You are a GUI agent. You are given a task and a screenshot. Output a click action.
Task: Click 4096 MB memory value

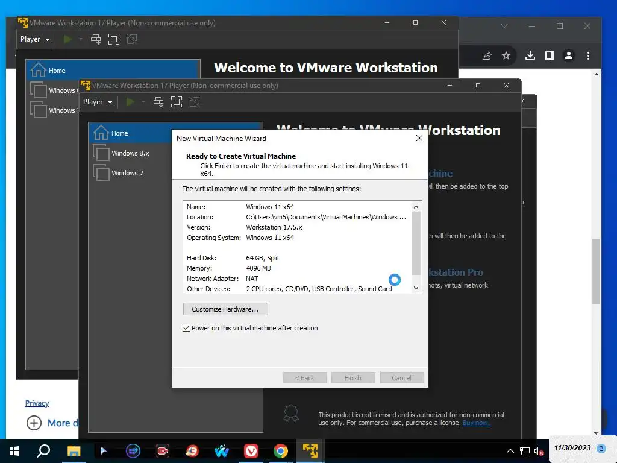258,268
